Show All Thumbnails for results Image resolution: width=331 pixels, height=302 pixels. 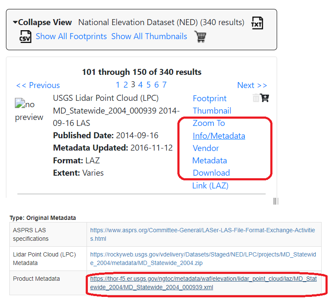149,37
